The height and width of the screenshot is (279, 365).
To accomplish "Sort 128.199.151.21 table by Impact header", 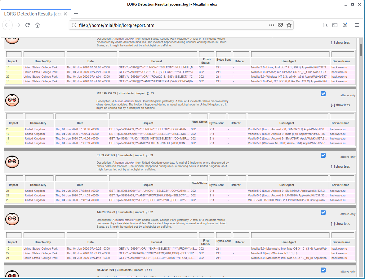I will click(14, 123).
